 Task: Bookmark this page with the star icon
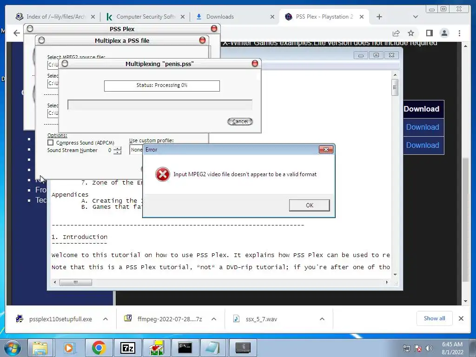click(411, 33)
